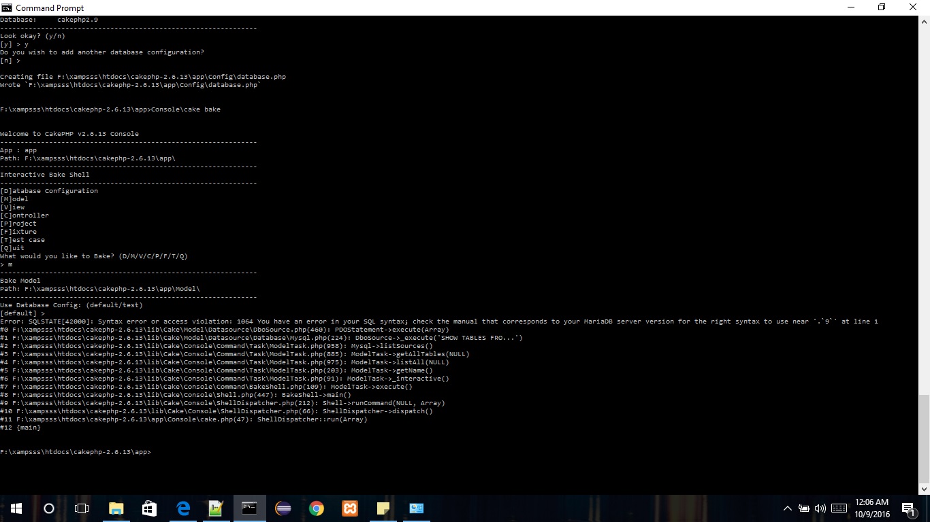
Task: Launch Eclipse from the taskbar
Action: [283, 508]
